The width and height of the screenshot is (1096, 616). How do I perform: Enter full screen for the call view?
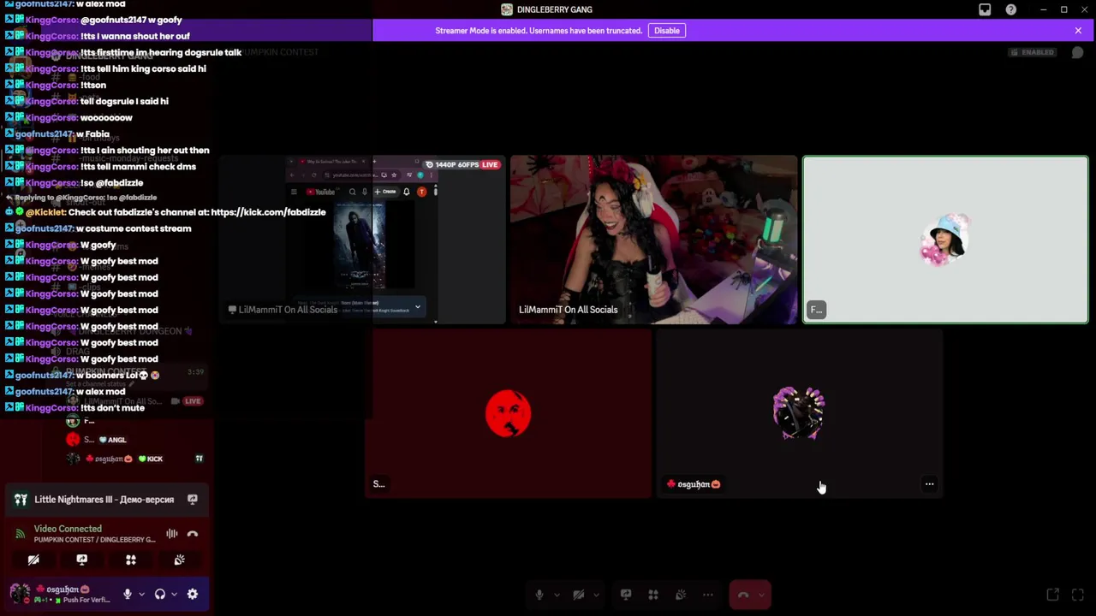[1078, 595]
